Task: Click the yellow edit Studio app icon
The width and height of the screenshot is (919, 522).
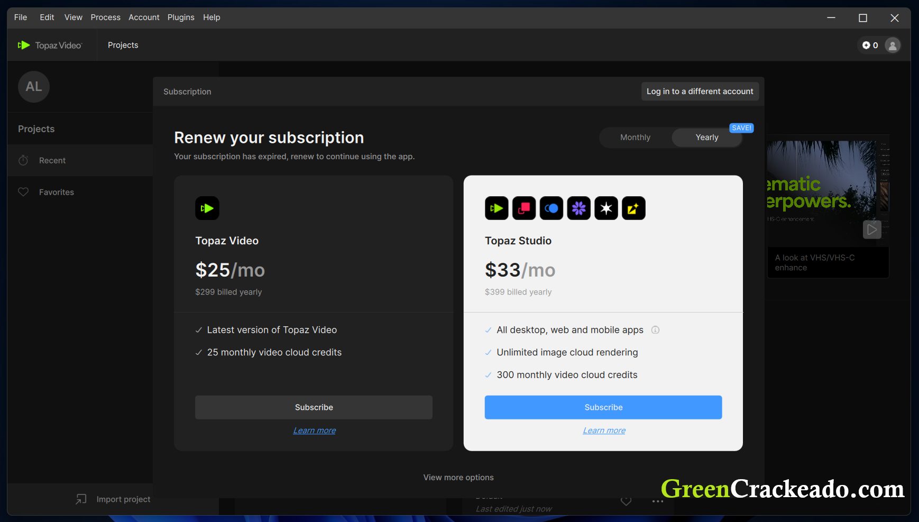Action: click(633, 208)
